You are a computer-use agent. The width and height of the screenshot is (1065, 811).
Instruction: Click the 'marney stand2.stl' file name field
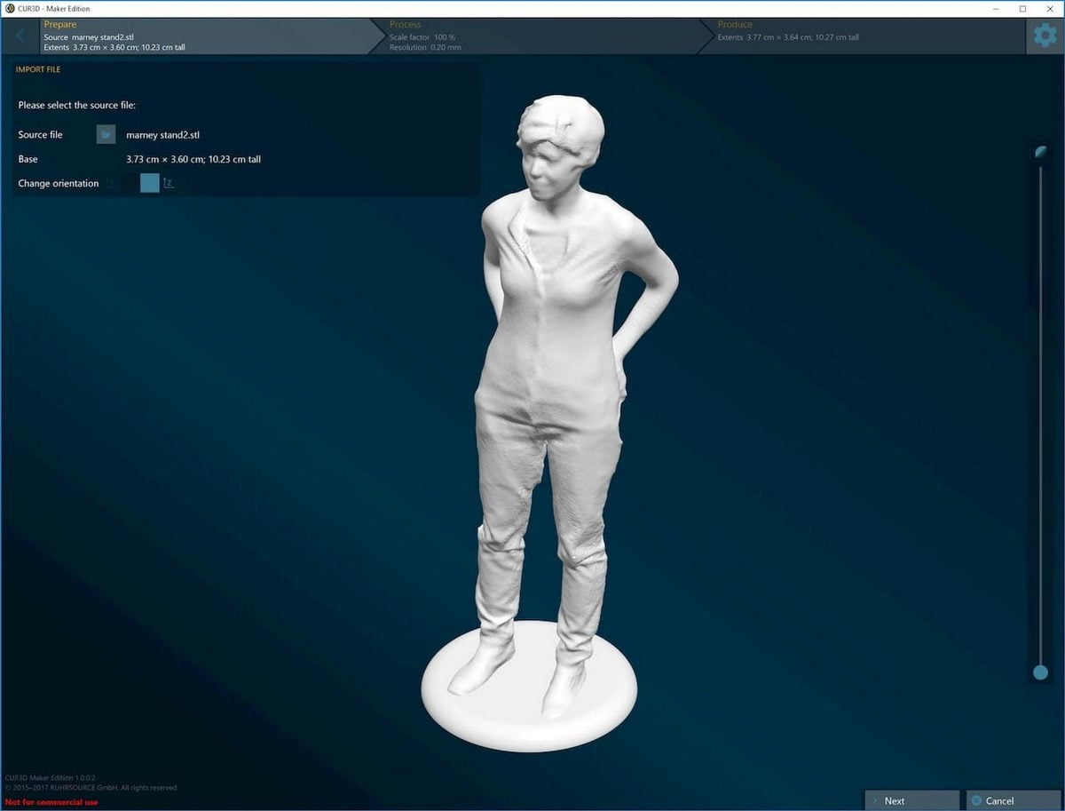click(162, 134)
